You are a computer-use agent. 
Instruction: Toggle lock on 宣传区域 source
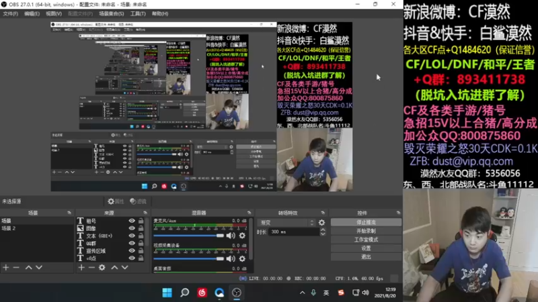pyautogui.click(x=141, y=250)
